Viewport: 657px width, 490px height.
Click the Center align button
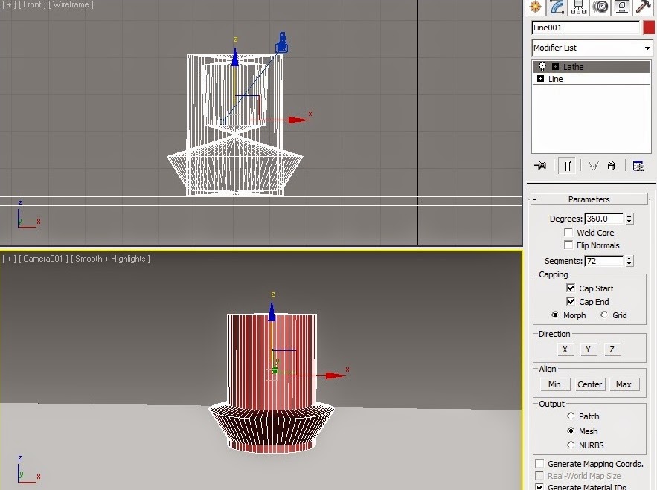point(589,384)
